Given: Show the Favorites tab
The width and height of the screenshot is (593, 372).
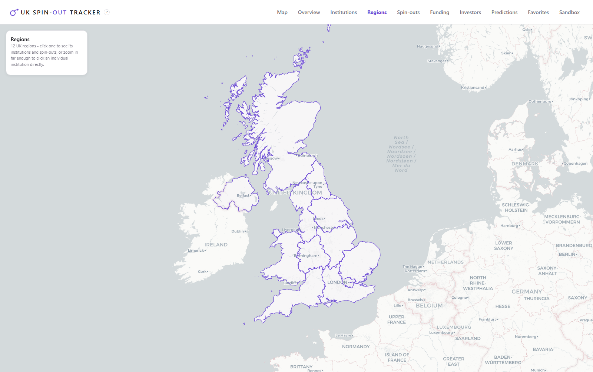Looking at the screenshot, I should (538, 12).
